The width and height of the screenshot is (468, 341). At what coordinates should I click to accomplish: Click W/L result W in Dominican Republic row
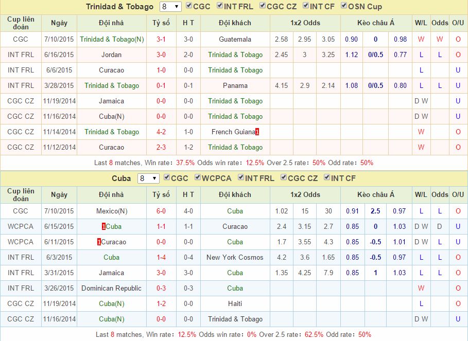click(x=421, y=288)
